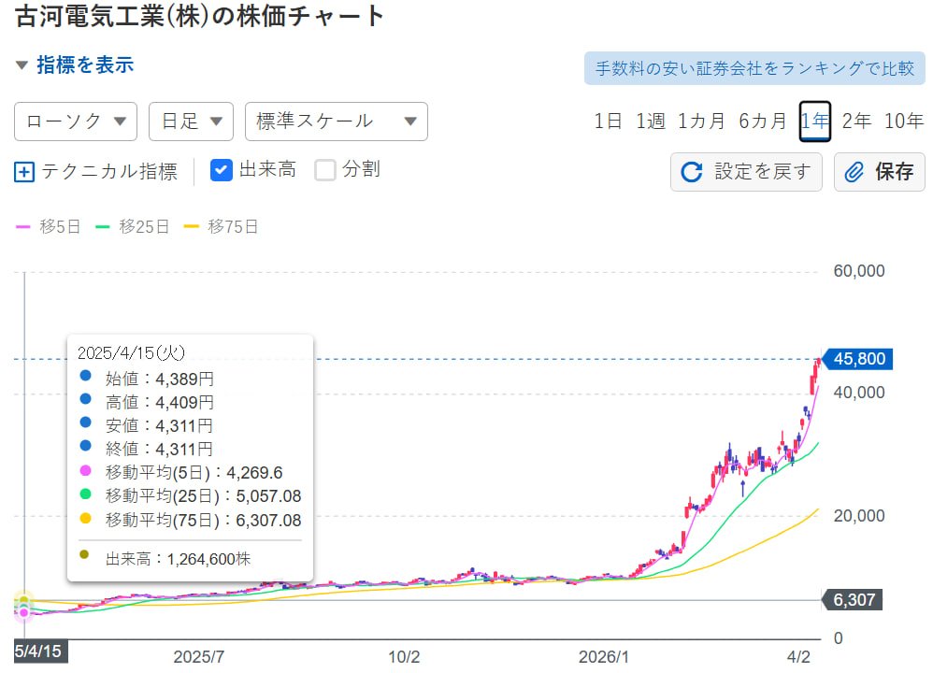Select the 移5日 moving average legend marker

21,226
